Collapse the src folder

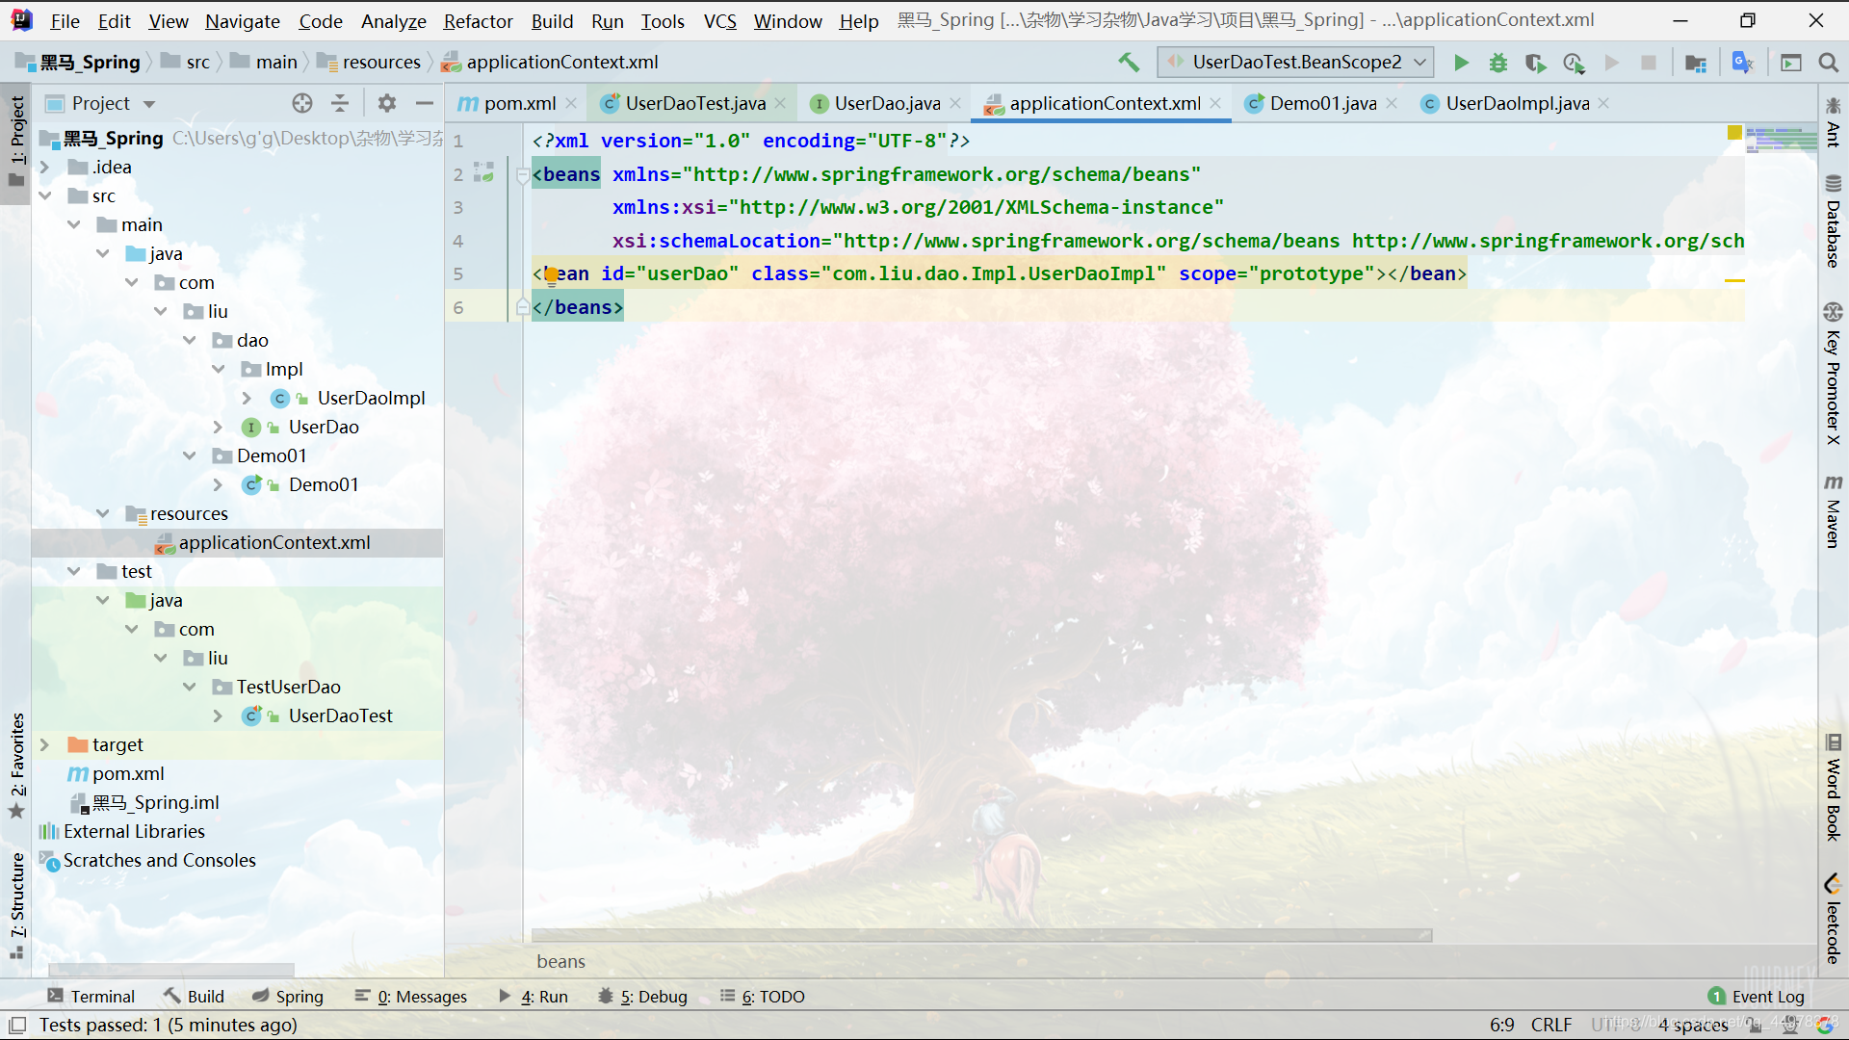(44, 195)
